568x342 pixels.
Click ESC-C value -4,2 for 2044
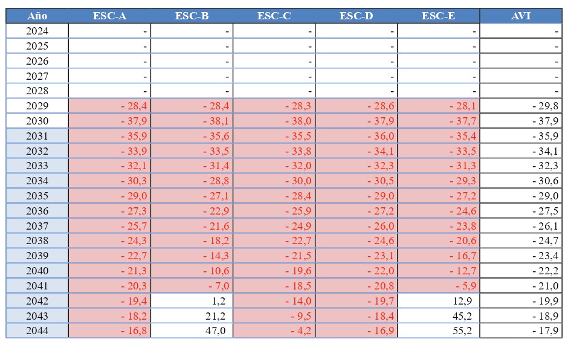(x=299, y=331)
